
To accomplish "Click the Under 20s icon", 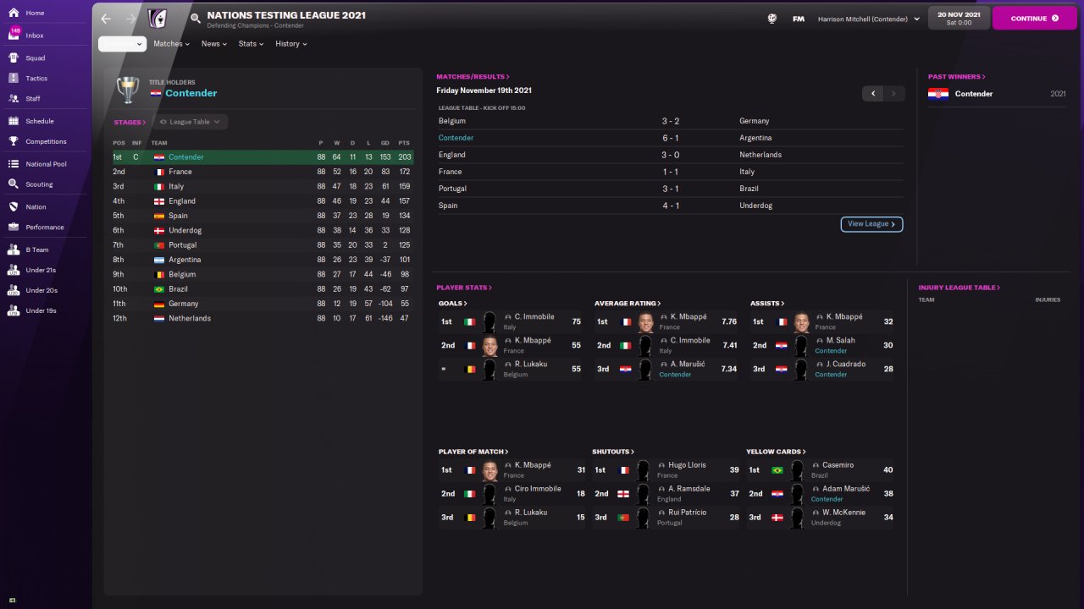I will pyautogui.click(x=14, y=290).
